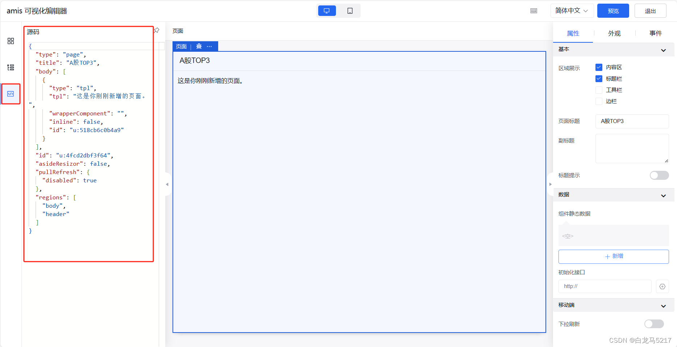Screen dimensions: 677x347
Task: Open the outline tree panel icon
Action: 11,67
